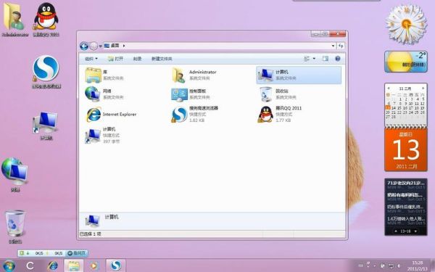Click the Windows Explorer taskbar button
Image resolution: width=435 pixels, height=272 pixels.
click(x=73, y=266)
